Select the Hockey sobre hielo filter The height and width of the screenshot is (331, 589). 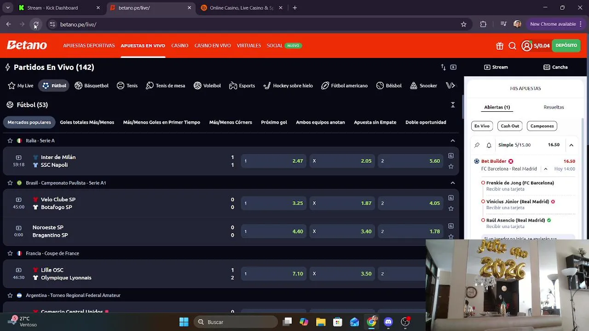(x=288, y=86)
